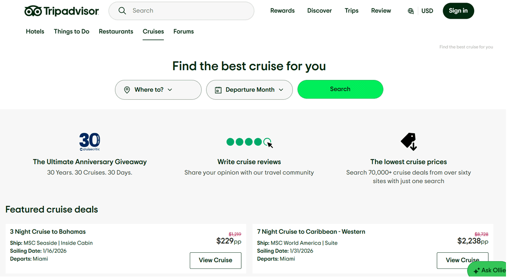View Cruise for 3 Night Bahamas deal
The height and width of the screenshot is (277, 507).
(215, 260)
